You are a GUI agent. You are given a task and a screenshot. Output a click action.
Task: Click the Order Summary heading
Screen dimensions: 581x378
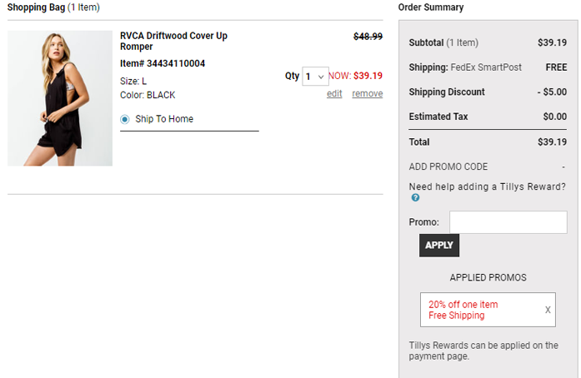pyautogui.click(x=431, y=7)
